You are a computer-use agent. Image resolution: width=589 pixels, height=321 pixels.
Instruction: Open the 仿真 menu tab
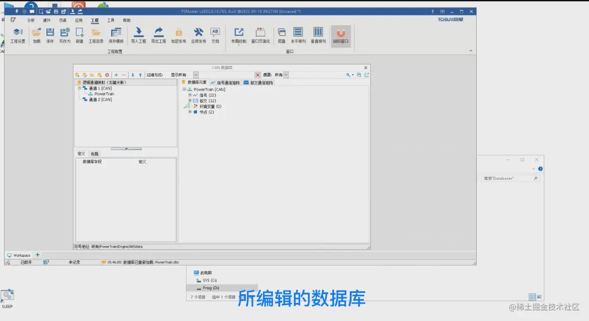point(63,20)
